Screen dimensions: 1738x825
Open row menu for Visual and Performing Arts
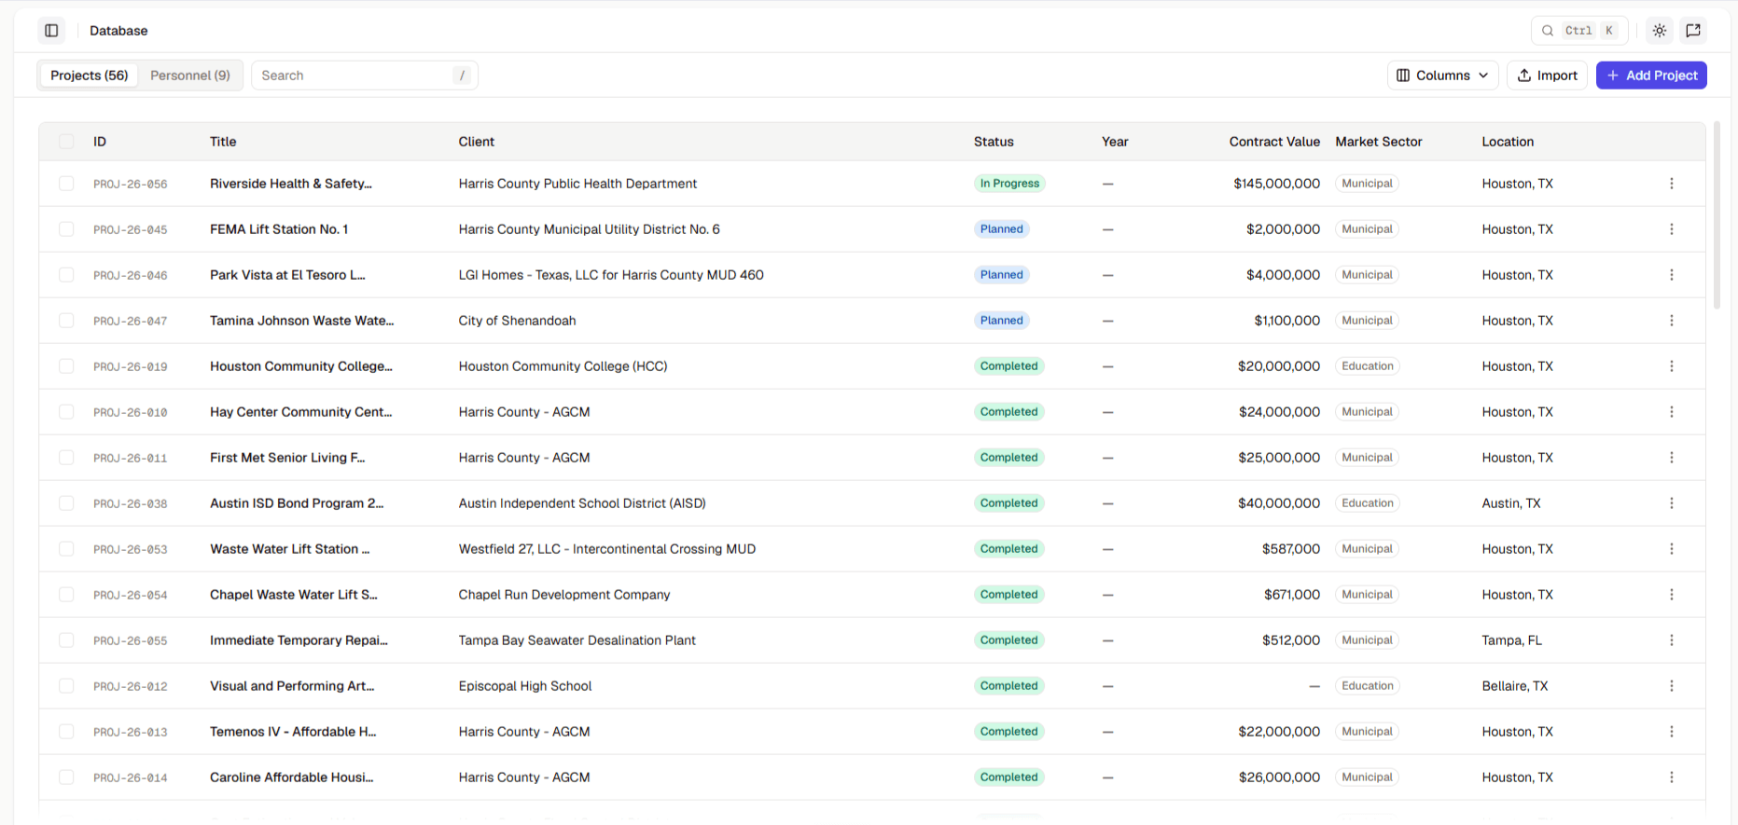1672,686
